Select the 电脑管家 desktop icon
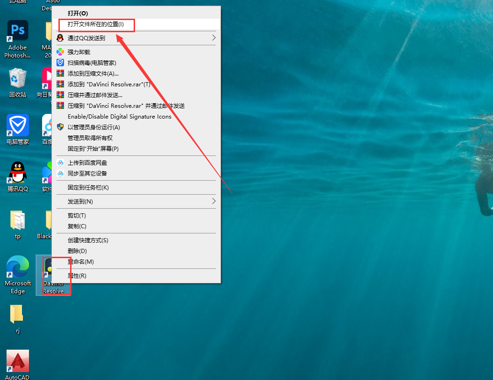Viewport: 493px width, 380px height. (x=18, y=129)
